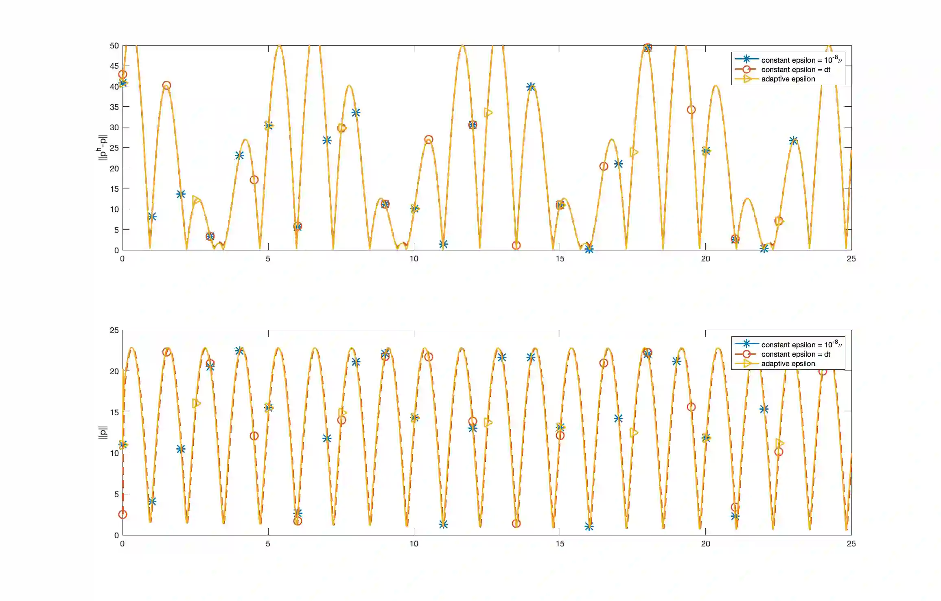Click red circle marker near y=43 at top plot's left edge

[x=123, y=74]
